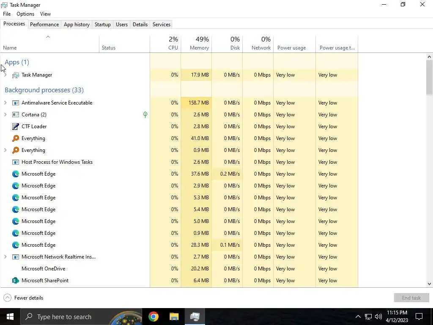Sort processes by the Name column
This screenshot has width=433, height=325.
(50, 44)
